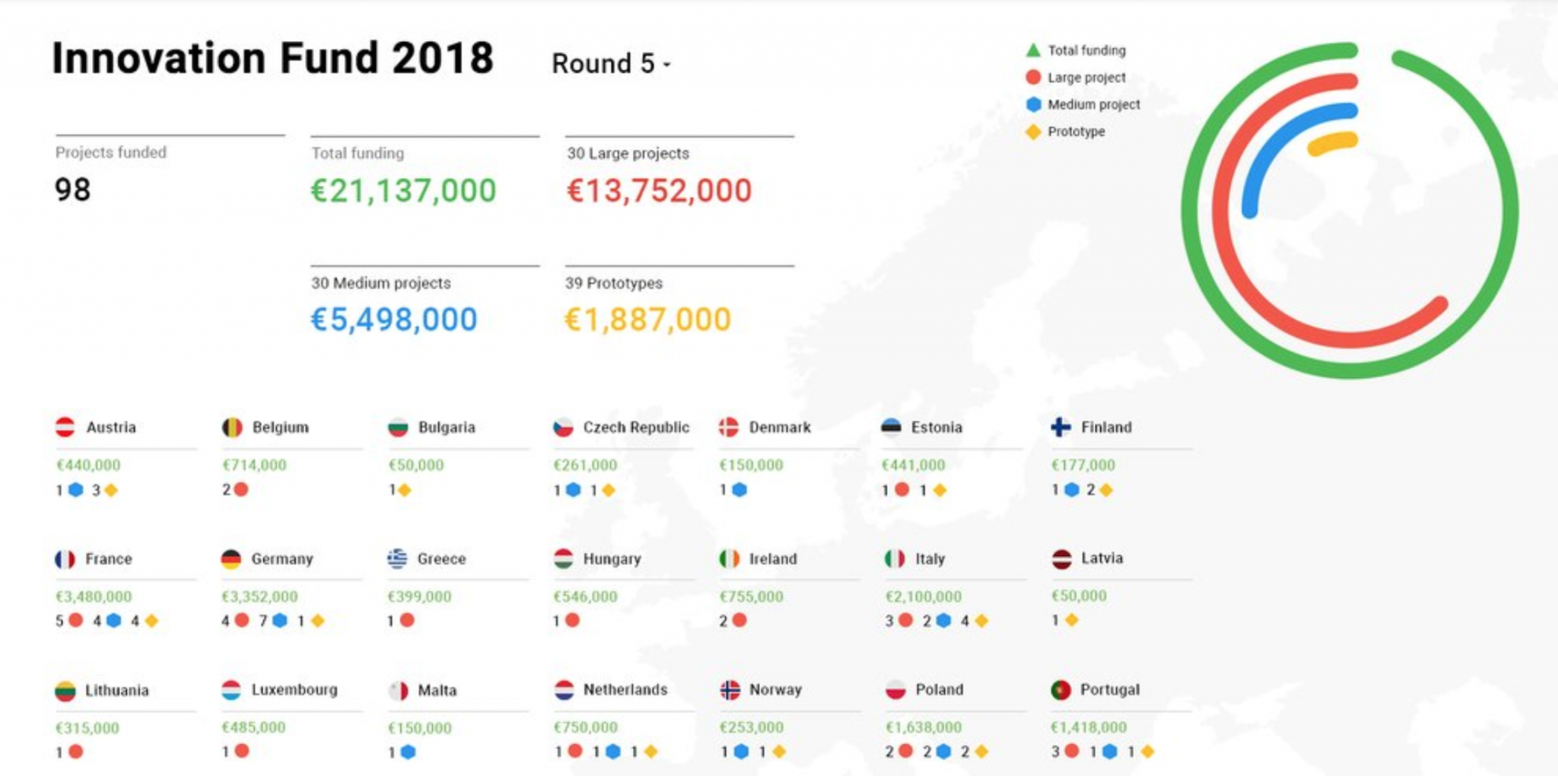The image size is (1558, 776).
Task: Select the Netherlands country name
Action: pos(625,690)
